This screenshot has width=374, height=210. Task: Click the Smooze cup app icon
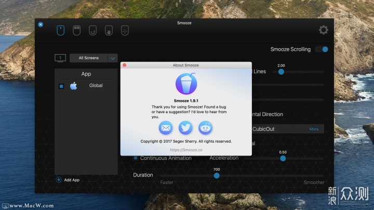pyautogui.click(x=186, y=84)
